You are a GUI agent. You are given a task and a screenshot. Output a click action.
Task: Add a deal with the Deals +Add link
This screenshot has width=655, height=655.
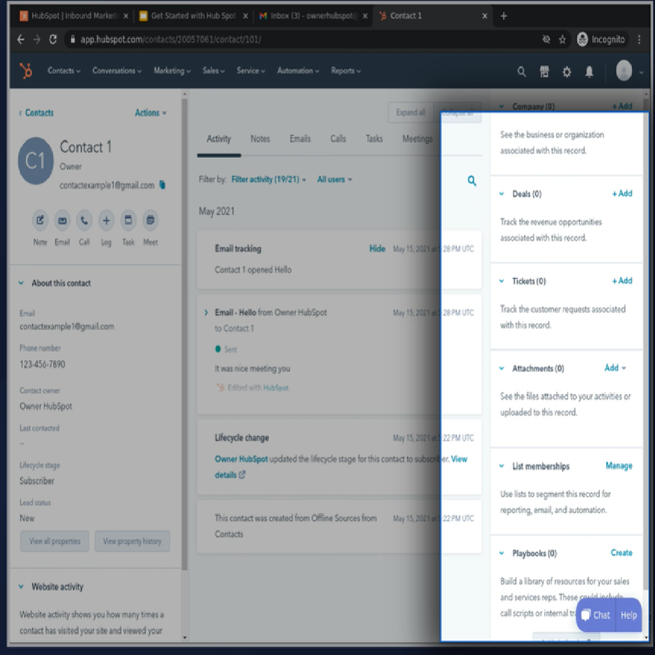[622, 193]
